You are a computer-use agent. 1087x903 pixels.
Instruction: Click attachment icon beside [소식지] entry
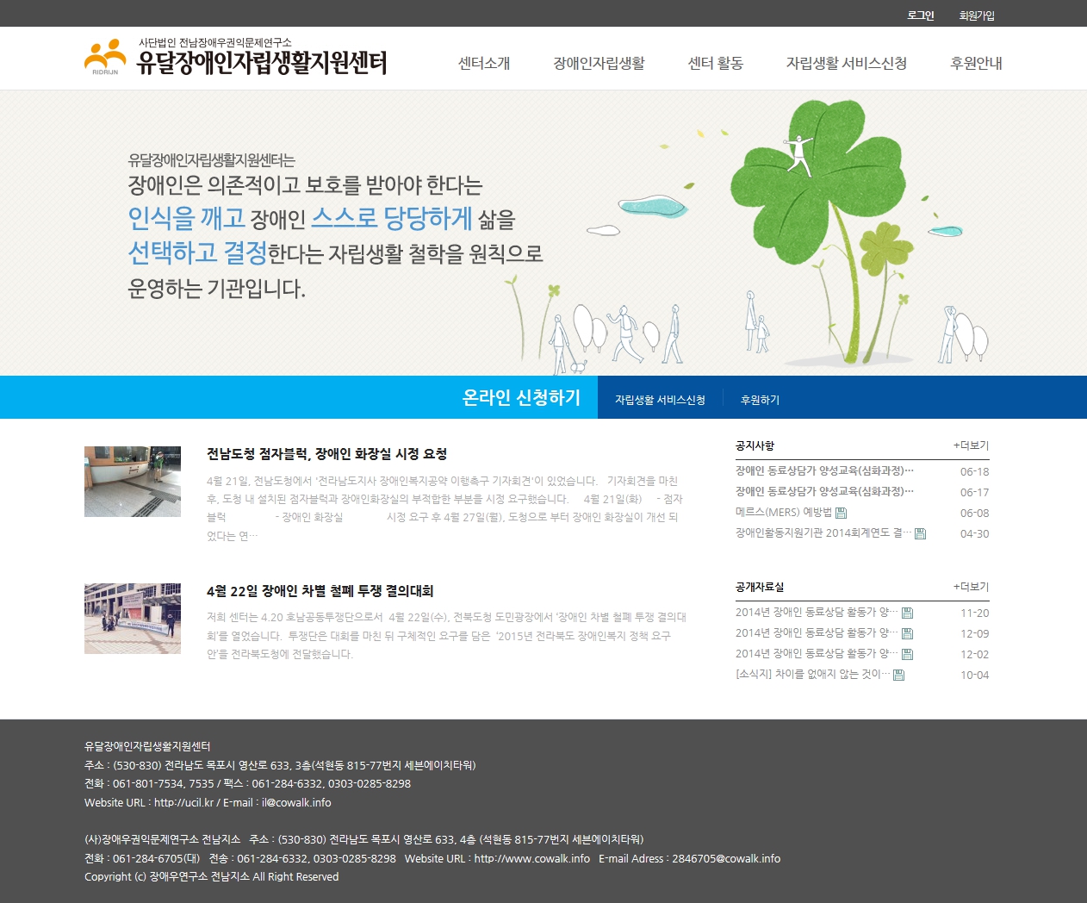pyautogui.click(x=898, y=675)
